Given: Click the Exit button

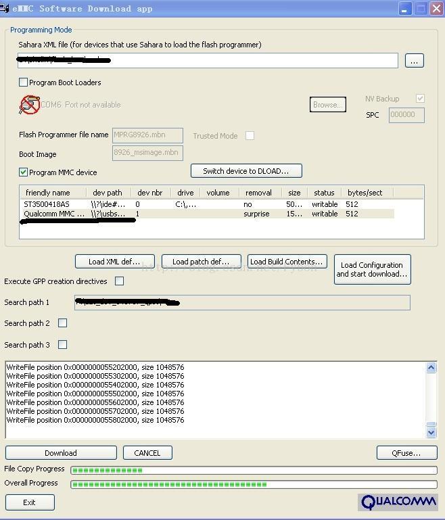Looking at the screenshot, I should tap(30, 502).
